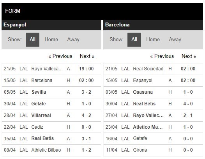Show Espanyol Away matches only
This screenshot has height=159, width=205.
pos(73,40)
